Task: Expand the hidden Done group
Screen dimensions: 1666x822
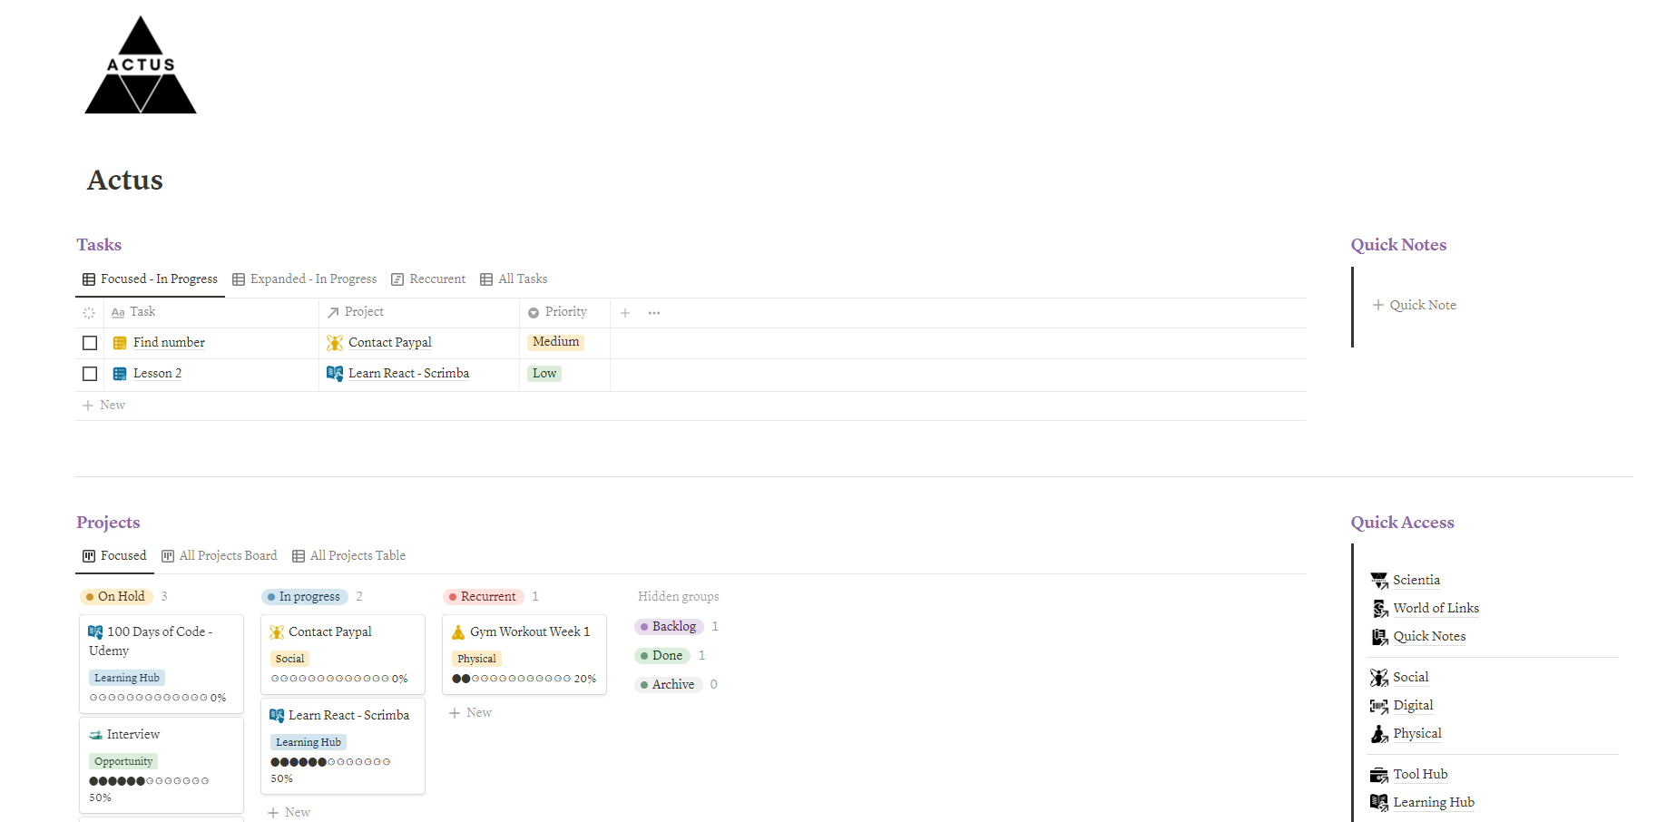Action: click(662, 656)
